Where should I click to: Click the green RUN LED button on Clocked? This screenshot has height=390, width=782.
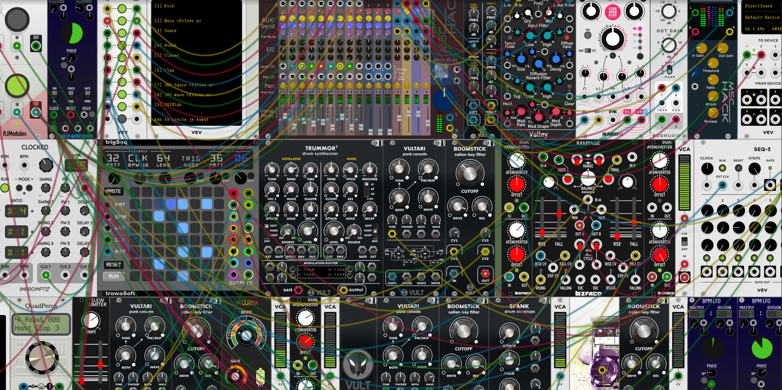click(x=4, y=188)
